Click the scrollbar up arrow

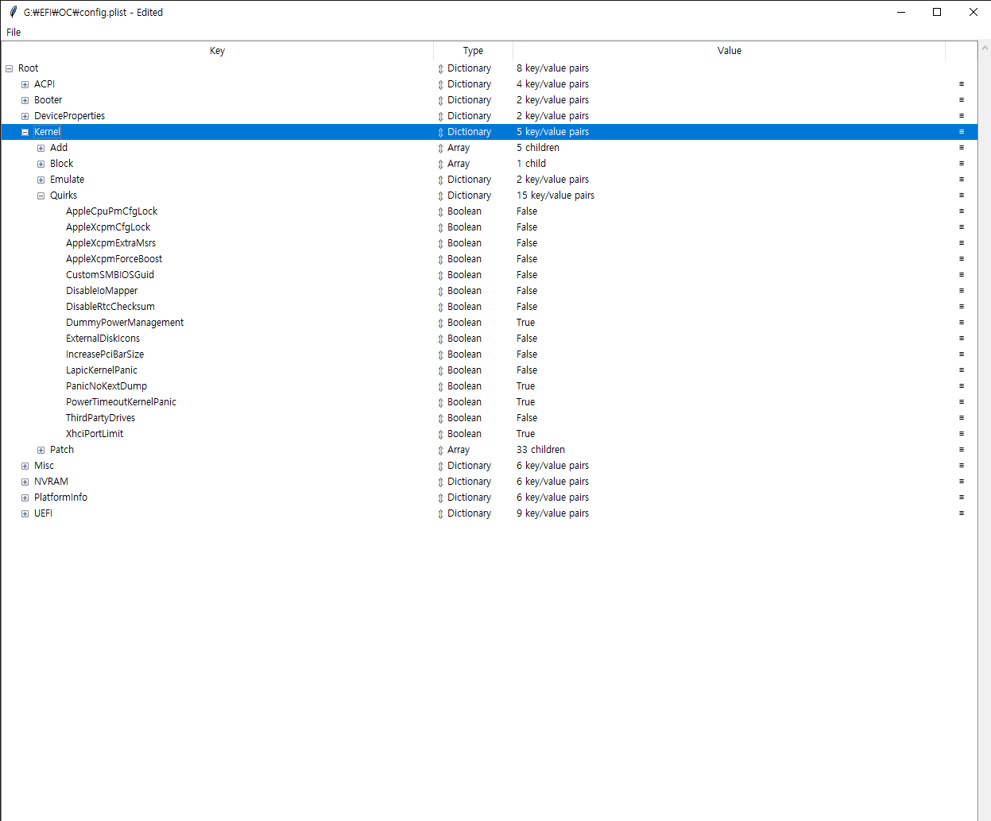985,48
